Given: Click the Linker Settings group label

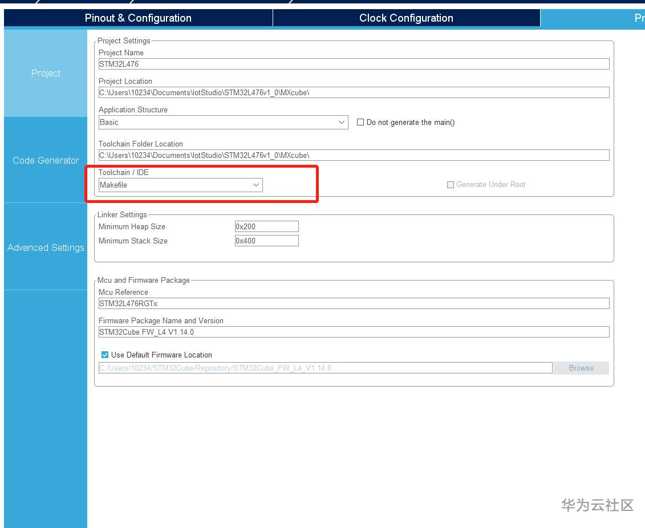Looking at the screenshot, I should [x=122, y=214].
